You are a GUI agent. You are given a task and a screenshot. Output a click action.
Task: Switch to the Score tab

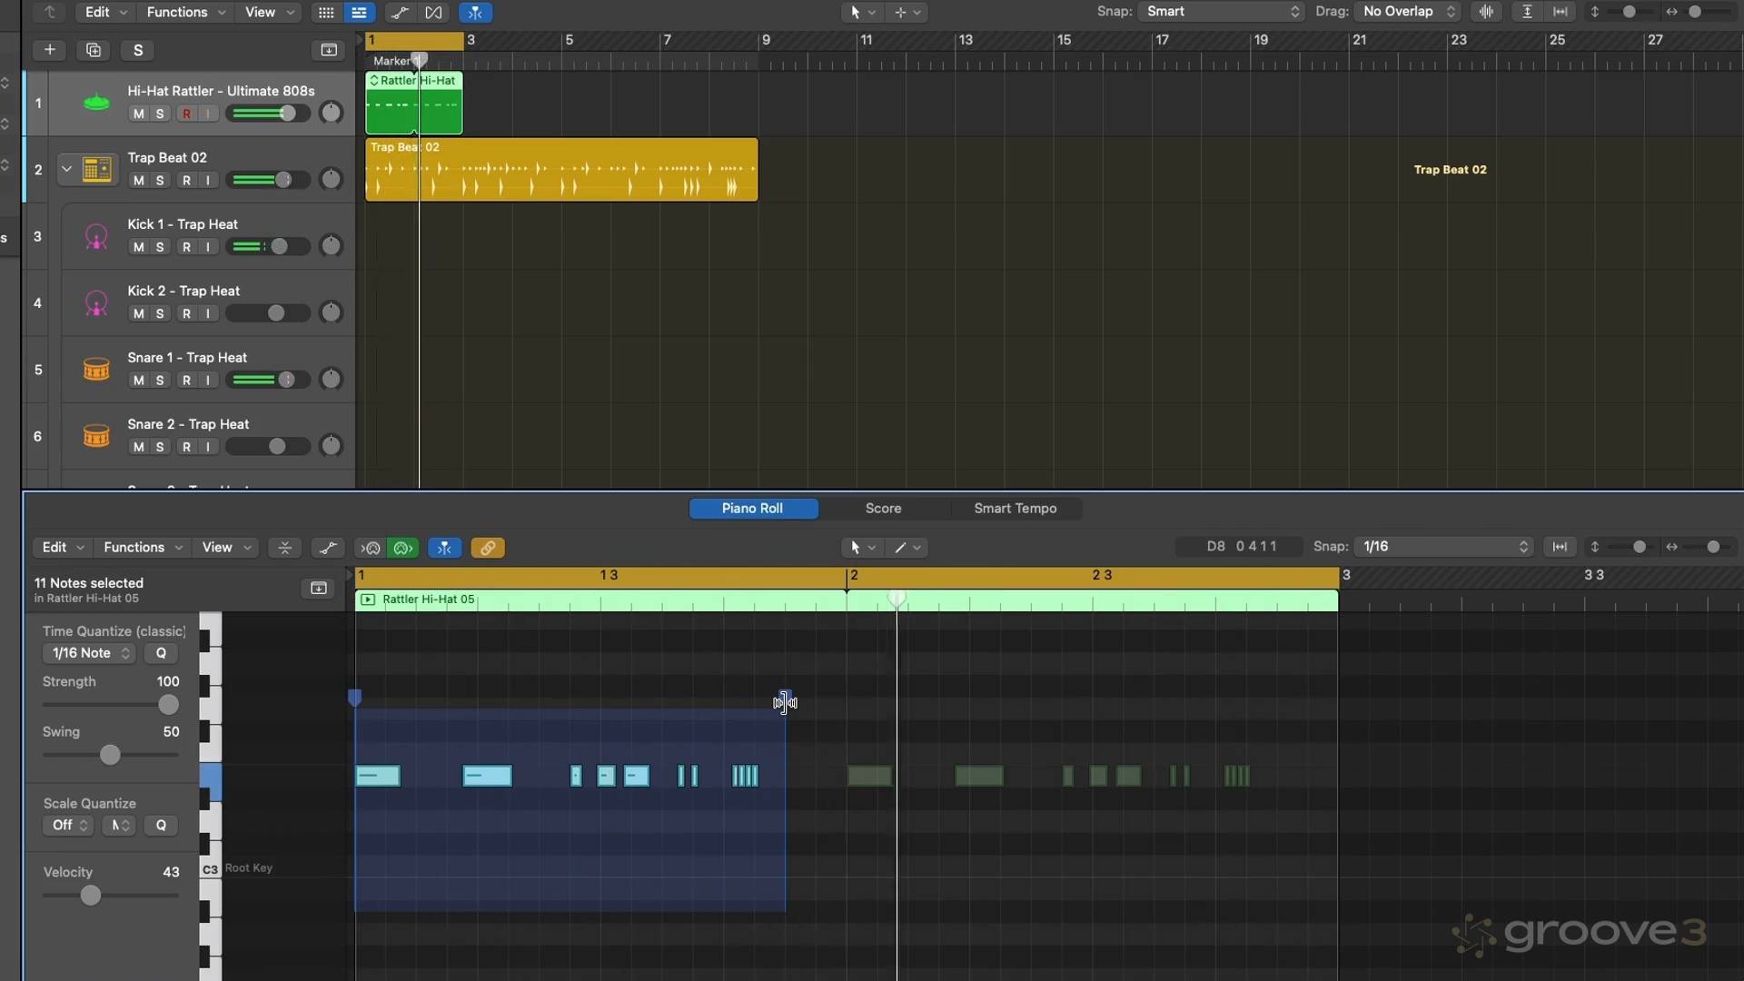883,509
